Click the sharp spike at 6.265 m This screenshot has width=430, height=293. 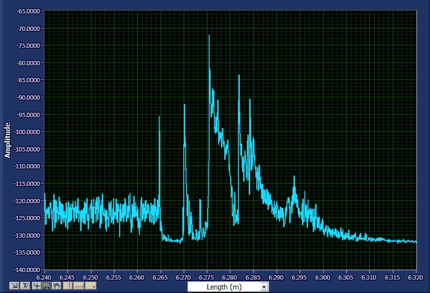tap(159, 117)
